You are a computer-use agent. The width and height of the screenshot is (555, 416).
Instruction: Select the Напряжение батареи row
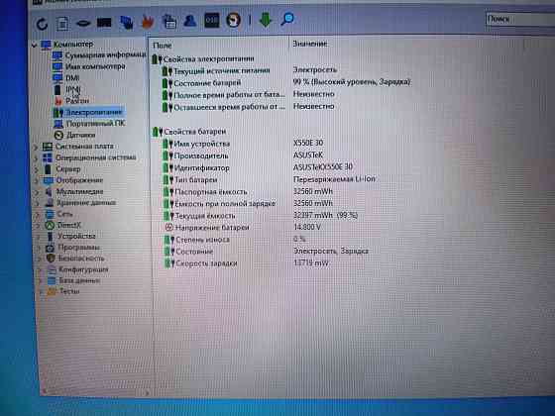click(x=207, y=228)
